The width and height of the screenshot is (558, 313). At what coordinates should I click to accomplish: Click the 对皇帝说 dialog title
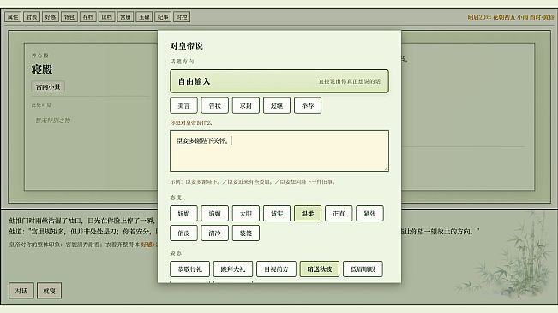click(x=187, y=46)
